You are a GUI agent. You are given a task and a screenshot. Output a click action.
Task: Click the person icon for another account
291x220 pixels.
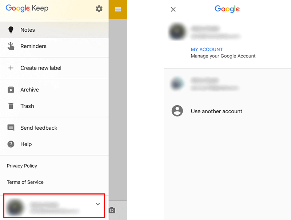pos(177,111)
